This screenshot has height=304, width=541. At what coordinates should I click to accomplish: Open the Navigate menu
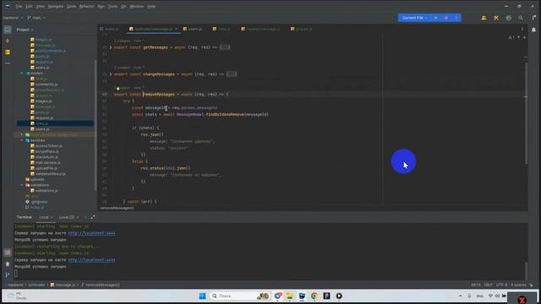pyautogui.click(x=55, y=6)
